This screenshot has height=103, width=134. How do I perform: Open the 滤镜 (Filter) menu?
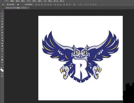pos(40,1)
